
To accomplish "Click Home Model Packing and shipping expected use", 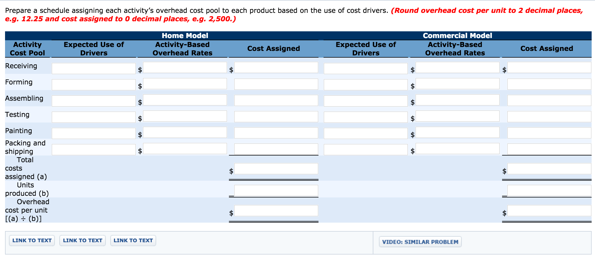I will click(93, 150).
